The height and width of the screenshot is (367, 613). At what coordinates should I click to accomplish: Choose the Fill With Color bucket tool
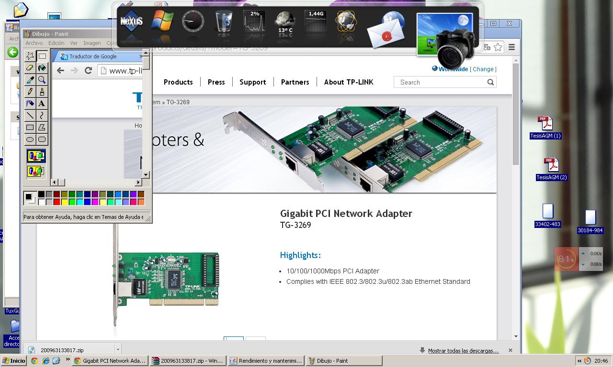click(42, 68)
